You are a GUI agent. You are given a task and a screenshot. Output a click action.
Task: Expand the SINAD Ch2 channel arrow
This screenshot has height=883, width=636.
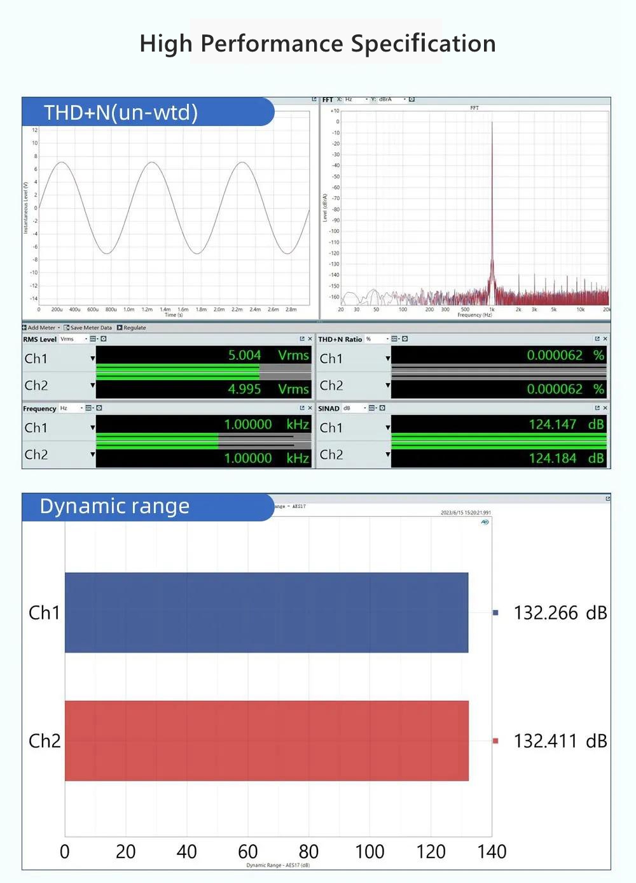tap(387, 455)
